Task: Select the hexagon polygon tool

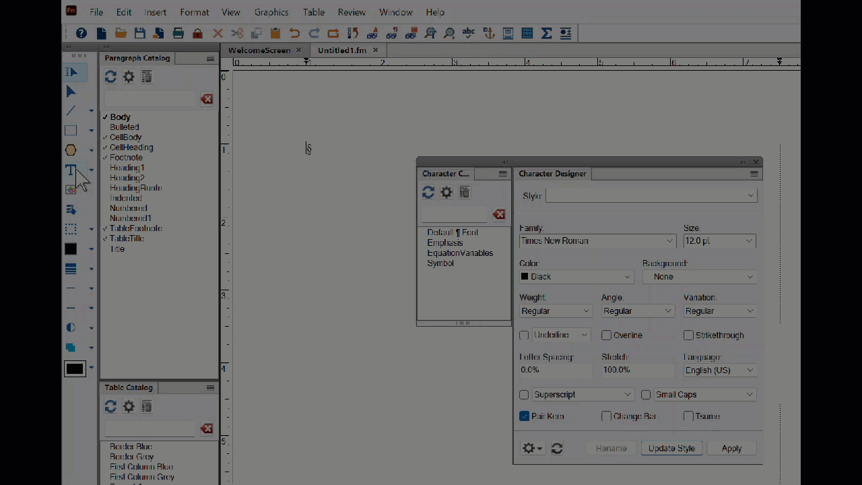Action: coord(71,150)
